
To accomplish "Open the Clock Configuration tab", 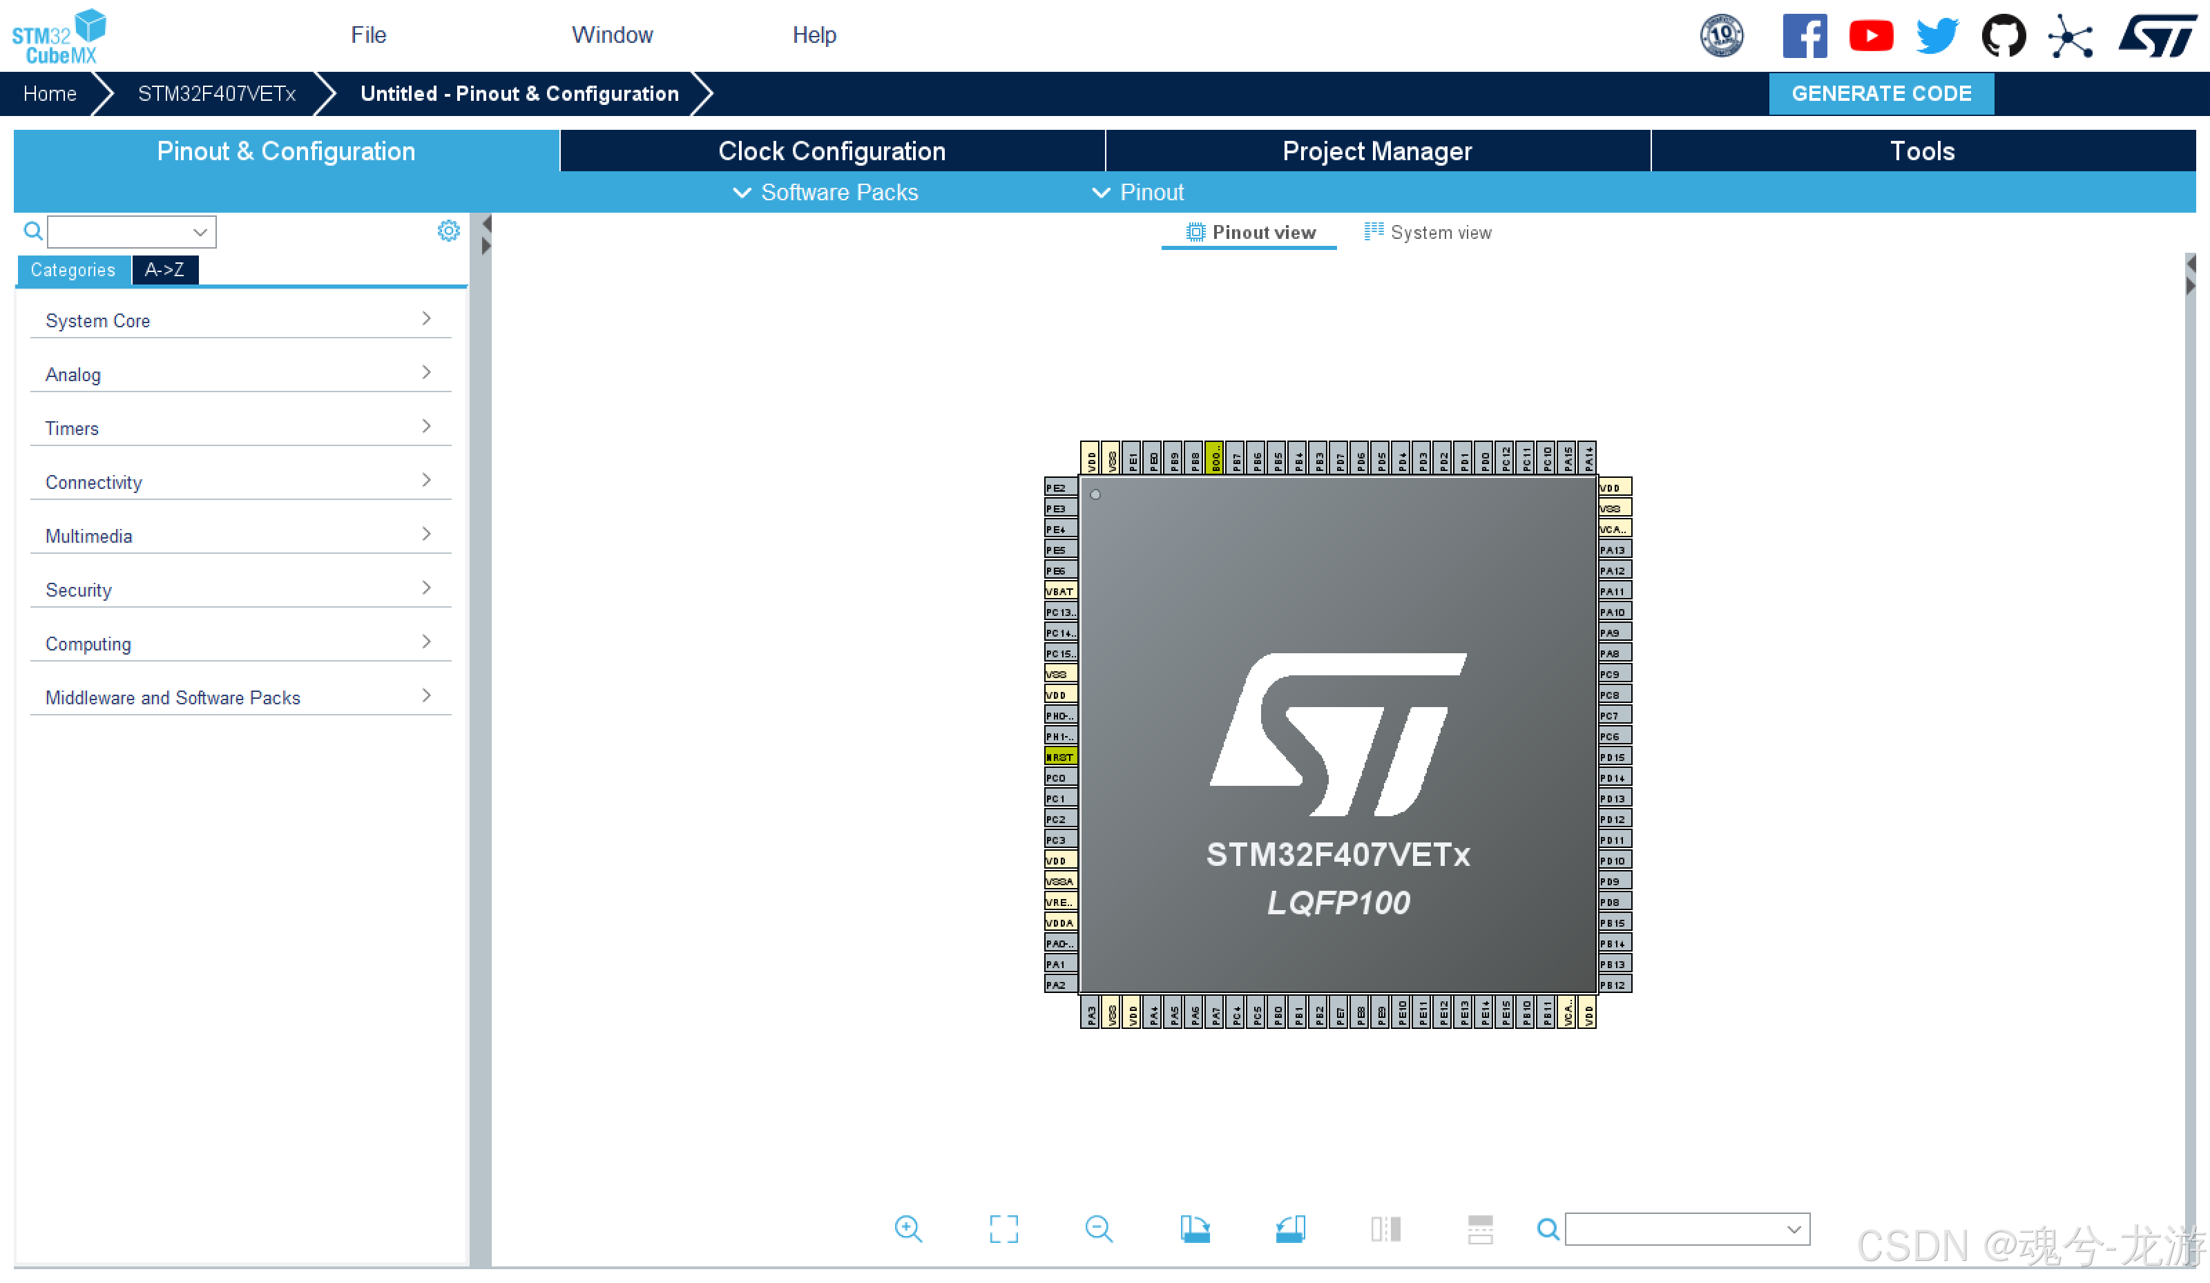I will click(832, 151).
